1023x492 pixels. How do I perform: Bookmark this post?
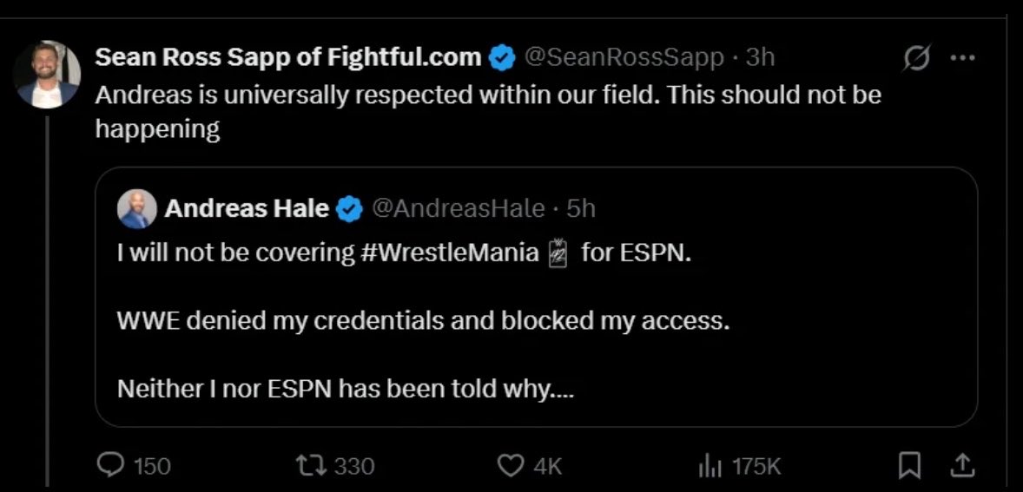909,465
